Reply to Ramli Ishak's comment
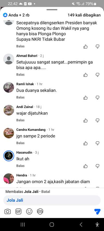Image resolution: width=104 pixels, height=231 pixels. click(x=21, y=97)
